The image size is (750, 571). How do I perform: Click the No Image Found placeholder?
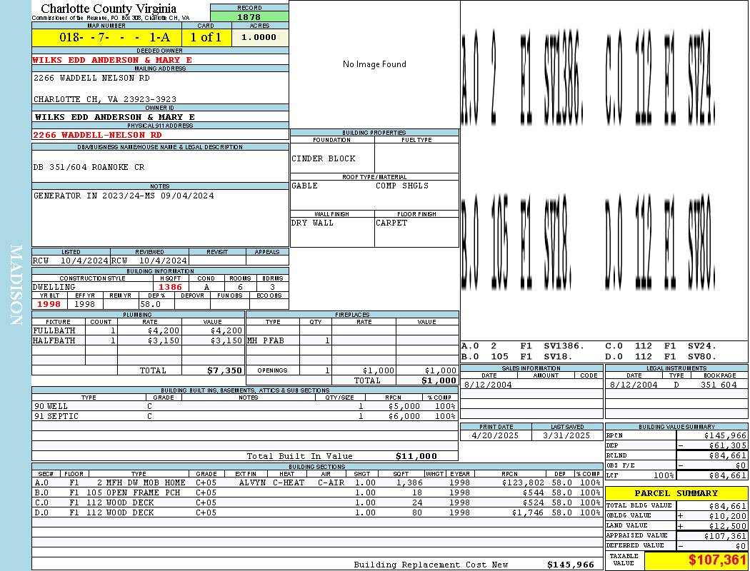tap(374, 64)
